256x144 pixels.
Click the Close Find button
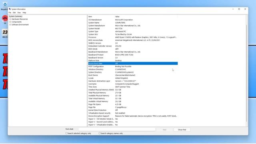pos(182,130)
